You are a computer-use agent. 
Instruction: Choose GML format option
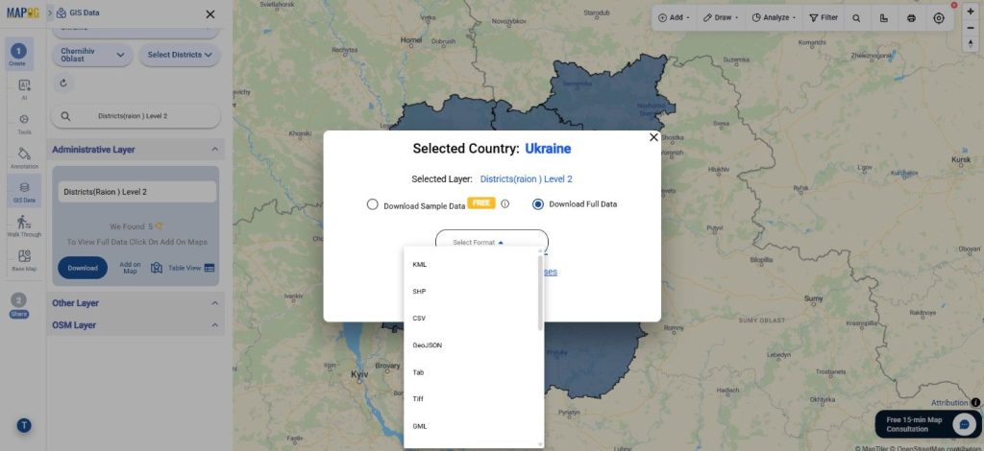point(472,426)
